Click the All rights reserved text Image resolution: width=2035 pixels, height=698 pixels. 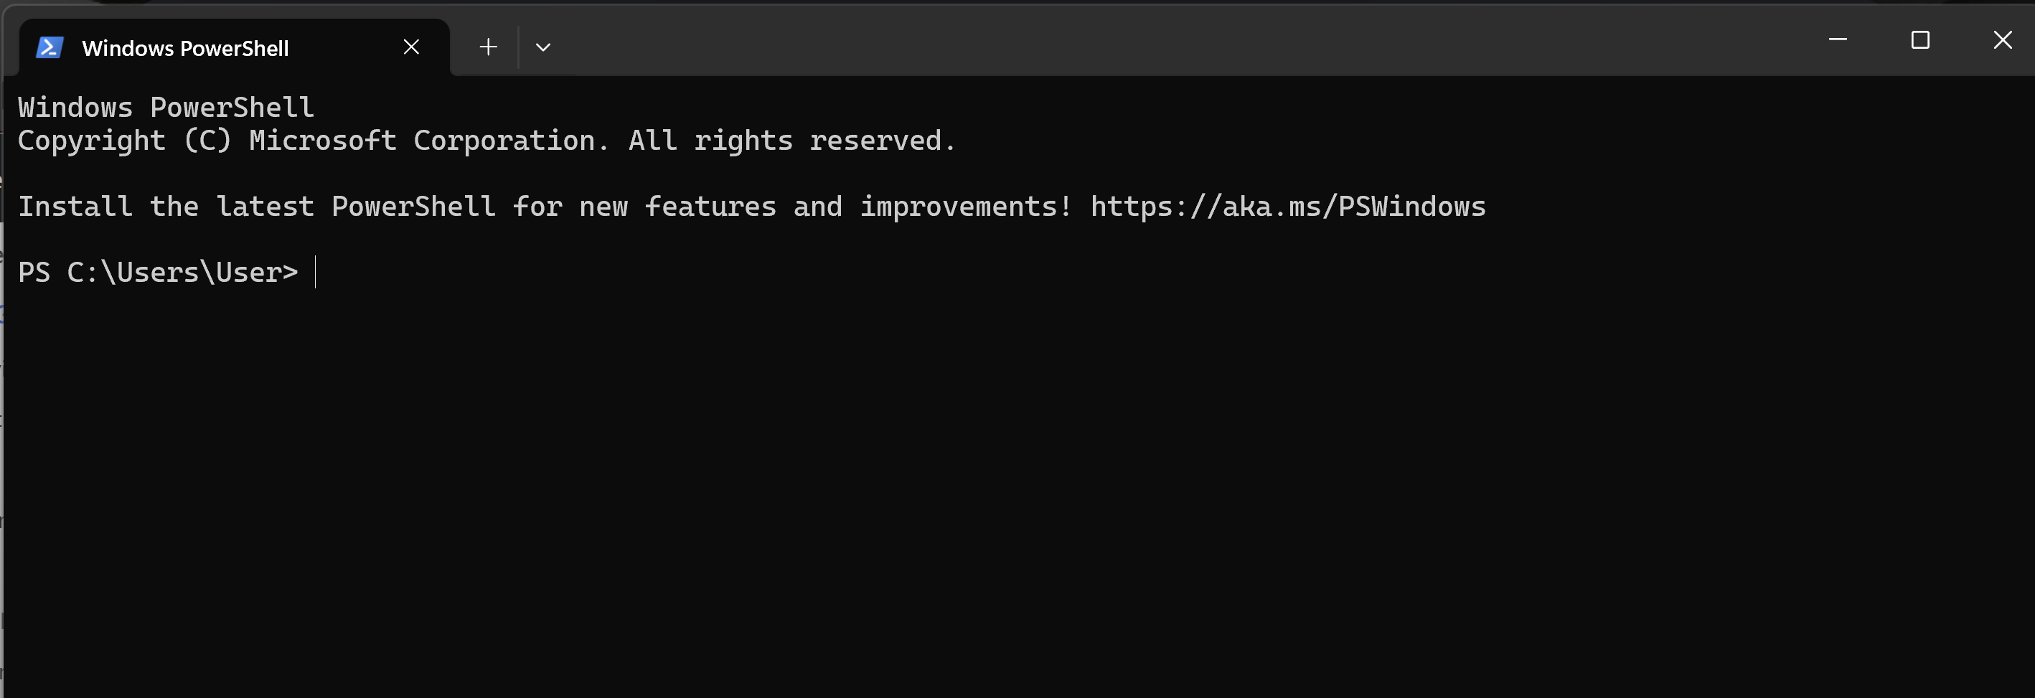(x=792, y=141)
